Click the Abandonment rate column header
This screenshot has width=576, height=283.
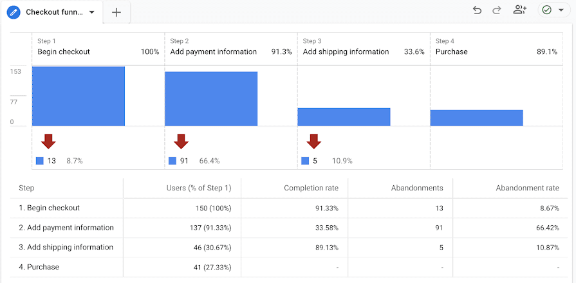pos(528,188)
